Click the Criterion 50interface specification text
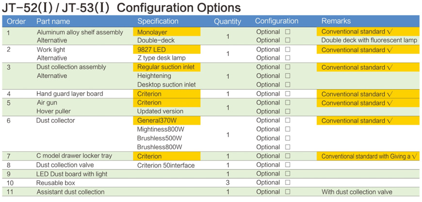The image size is (422, 202). coord(166,166)
